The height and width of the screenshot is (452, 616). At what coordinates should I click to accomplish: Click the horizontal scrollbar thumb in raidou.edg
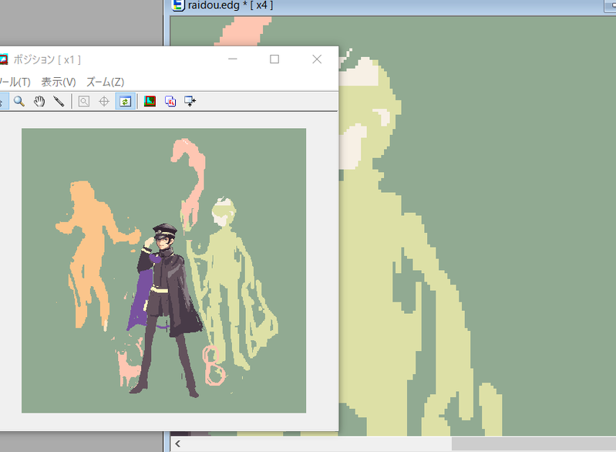(534, 444)
